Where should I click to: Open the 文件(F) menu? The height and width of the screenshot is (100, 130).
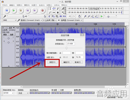coord(5,5)
